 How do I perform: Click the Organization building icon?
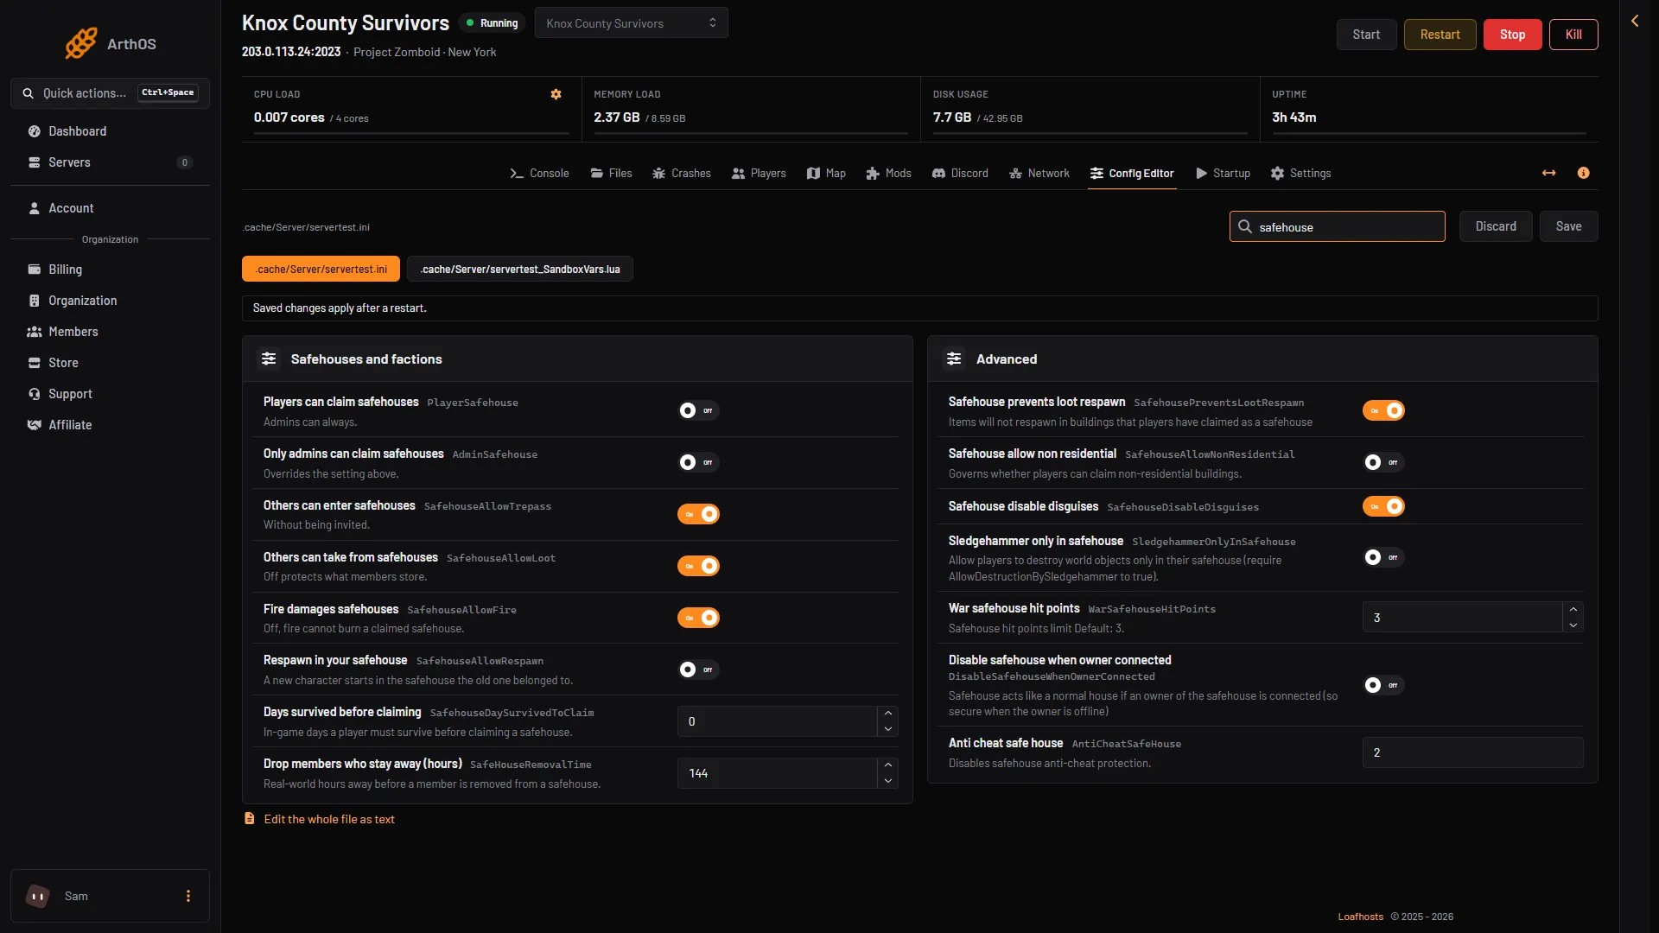(35, 301)
